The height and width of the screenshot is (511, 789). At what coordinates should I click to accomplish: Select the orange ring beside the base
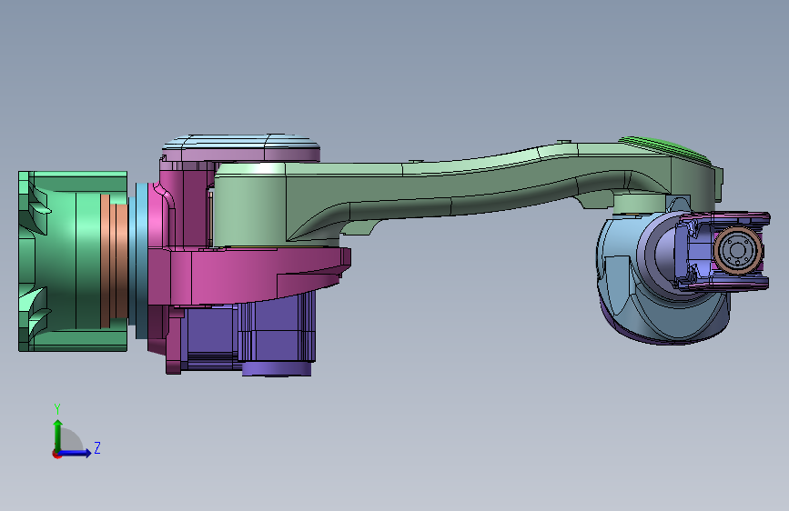click(x=114, y=261)
